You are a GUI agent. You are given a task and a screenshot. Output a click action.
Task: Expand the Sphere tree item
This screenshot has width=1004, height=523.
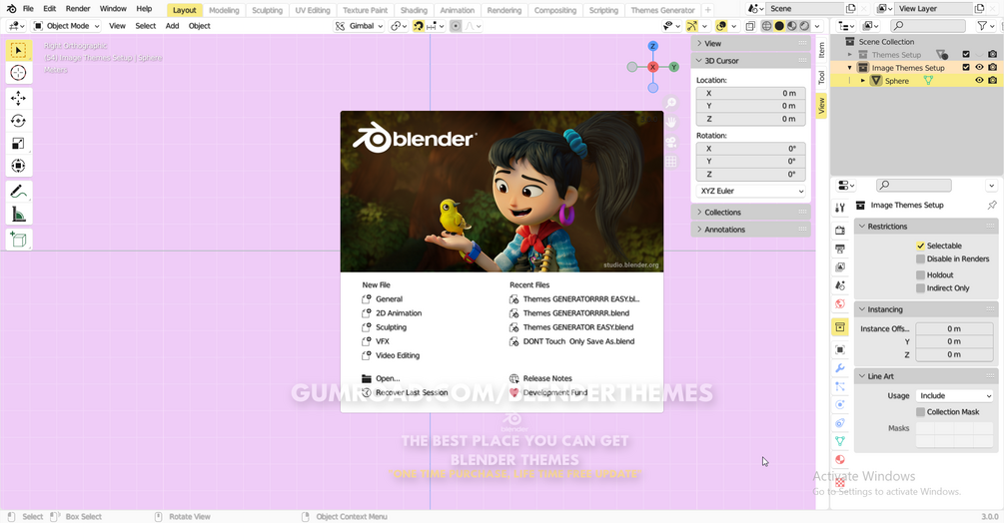(862, 81)
